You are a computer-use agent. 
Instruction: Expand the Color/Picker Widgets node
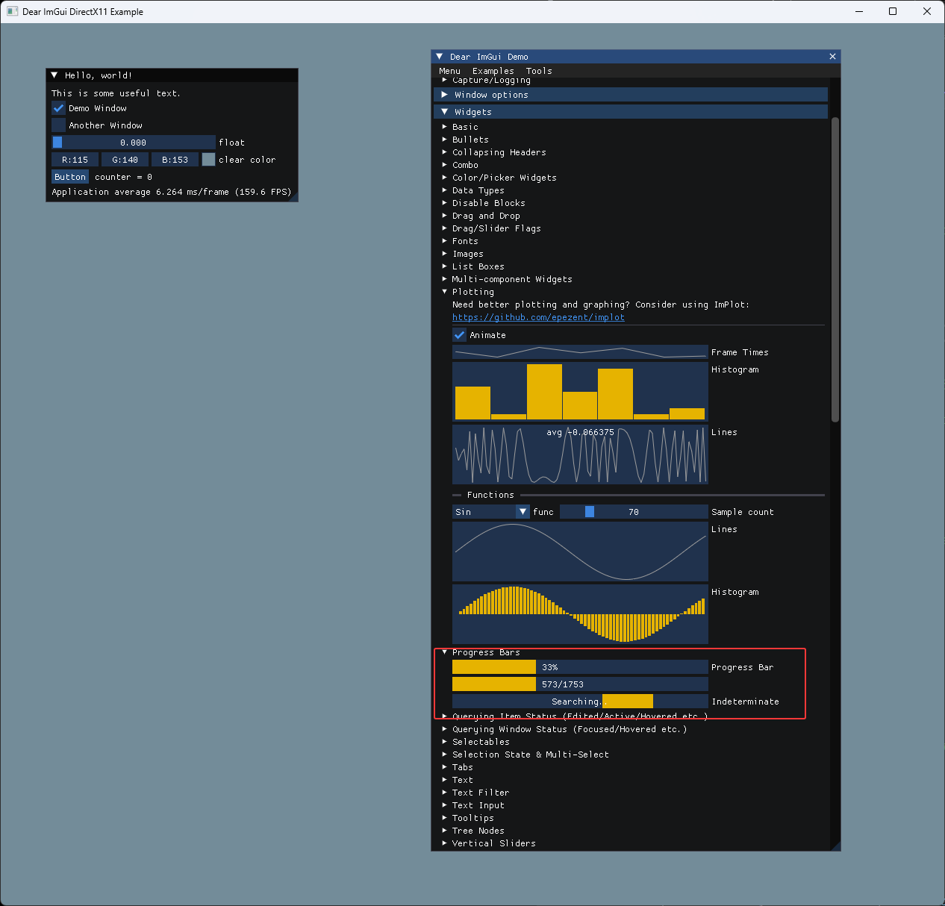[x=505, y=178]
